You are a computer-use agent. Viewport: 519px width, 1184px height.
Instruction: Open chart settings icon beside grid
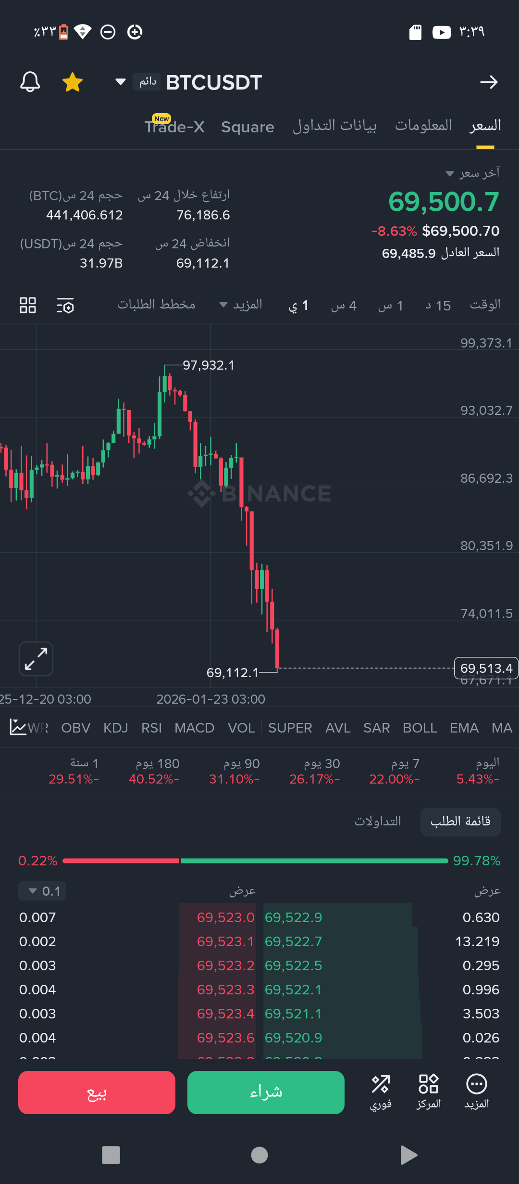click(x=65, y=306)
